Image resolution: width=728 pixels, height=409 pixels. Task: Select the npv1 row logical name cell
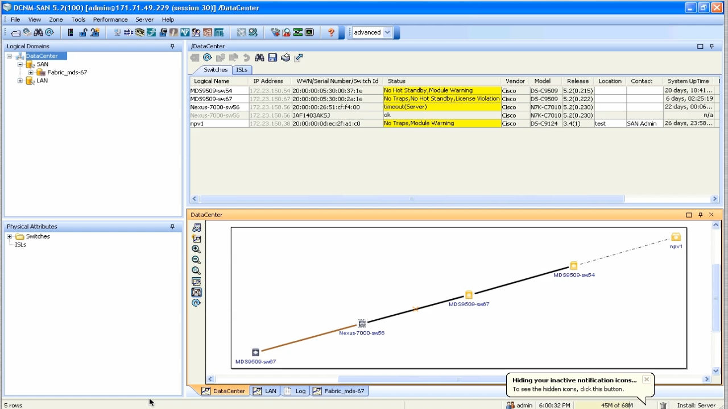click(x=219, y=123)
